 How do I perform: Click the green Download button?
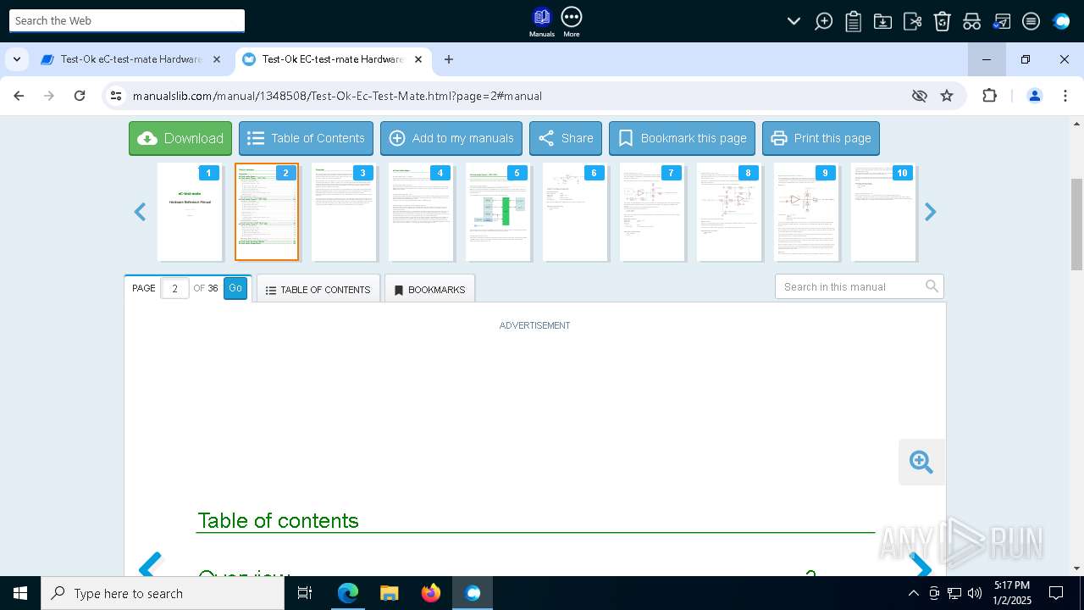tap(180, 138)
